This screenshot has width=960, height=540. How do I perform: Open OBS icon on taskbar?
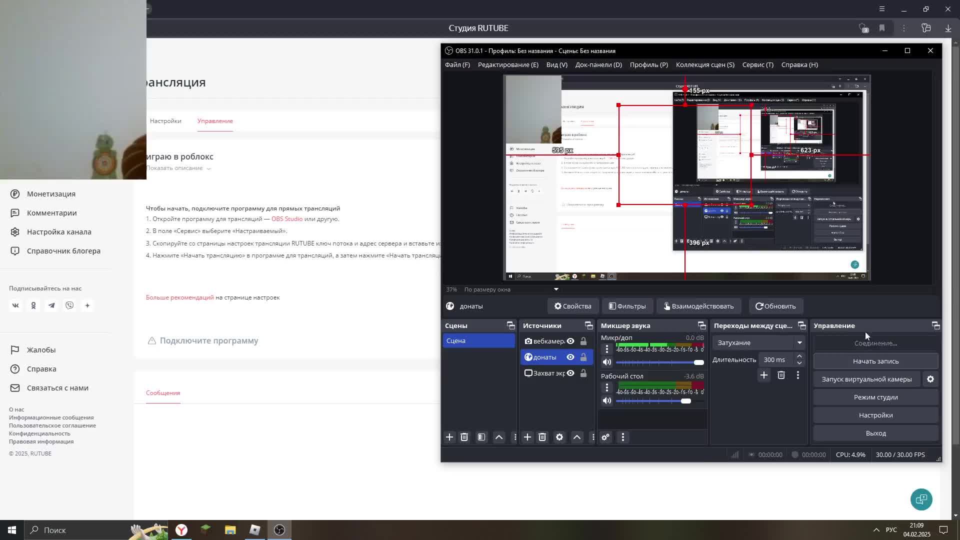click(x=279, y=530)
